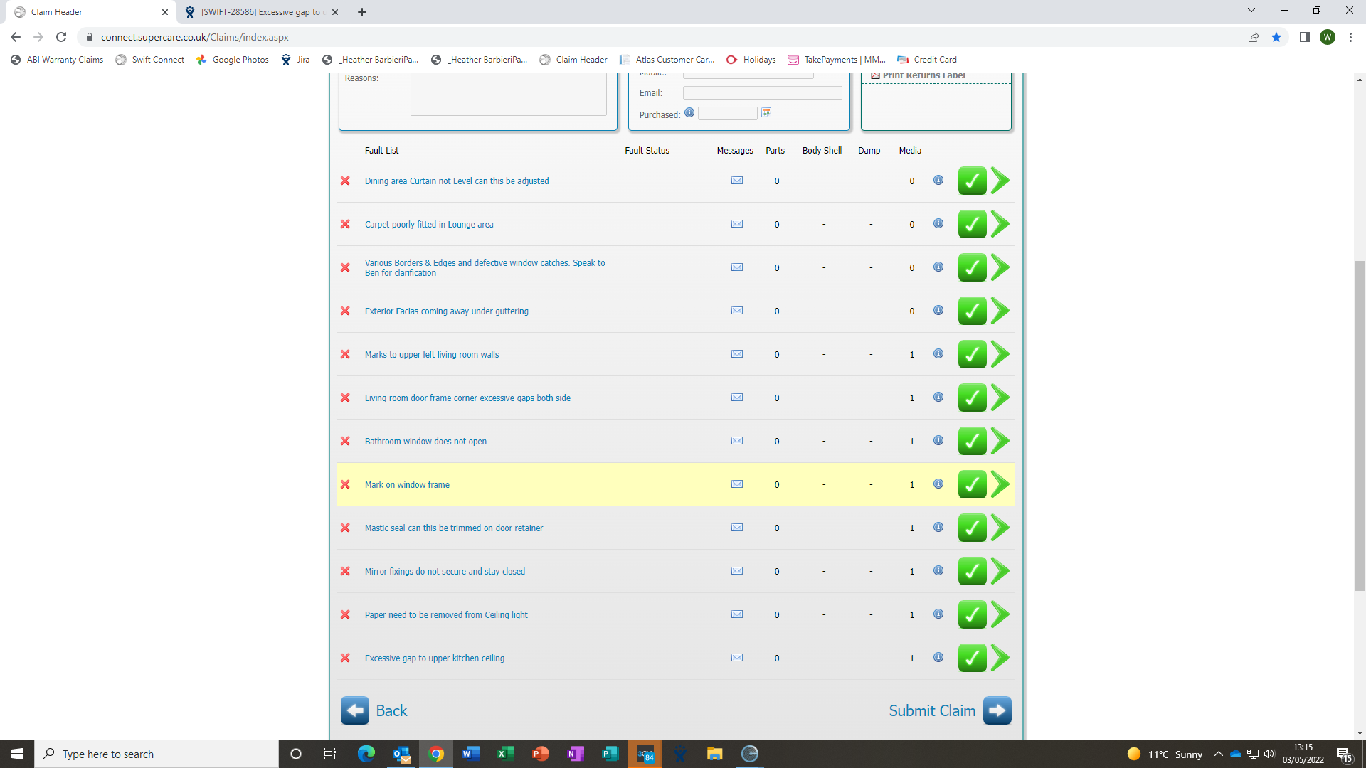
Task: Delete the 'Carpet poorly fitted' fault with red X
Action: click(345, 224)
